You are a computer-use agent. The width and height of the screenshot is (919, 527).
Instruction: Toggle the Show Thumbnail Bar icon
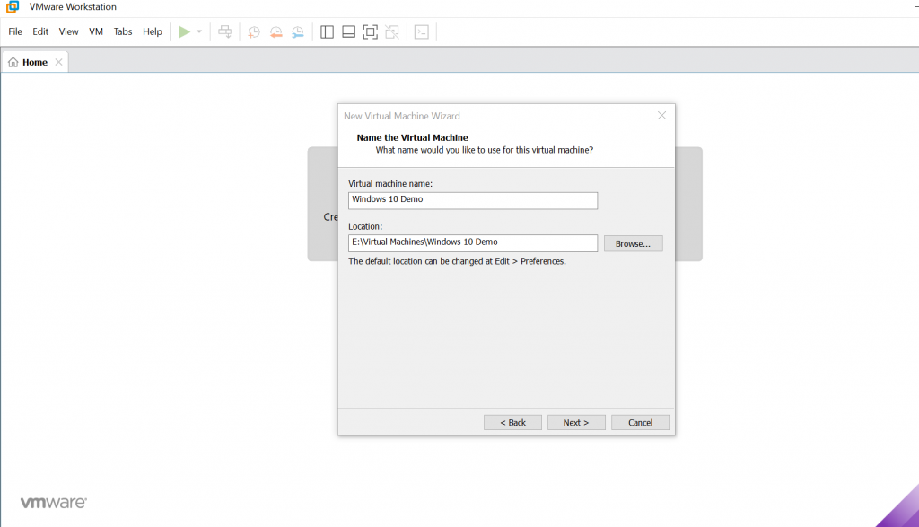coord(348,31)
